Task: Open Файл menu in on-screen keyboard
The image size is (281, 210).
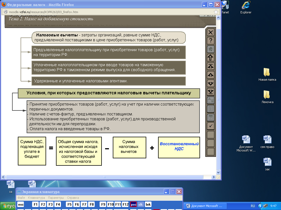Action: point(21,198)
